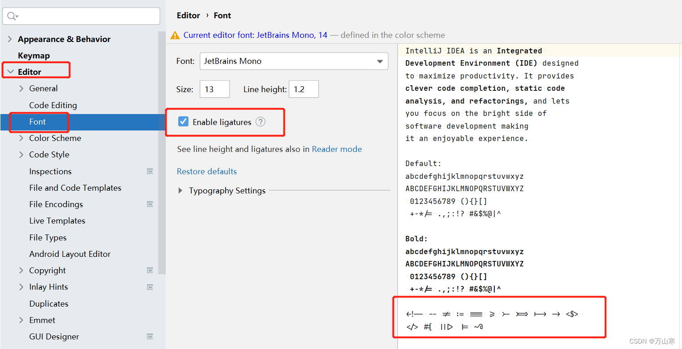Viewport: 682px width, 349px height.
Task: Click the Default: line in font preview
Action: [423, 164]
